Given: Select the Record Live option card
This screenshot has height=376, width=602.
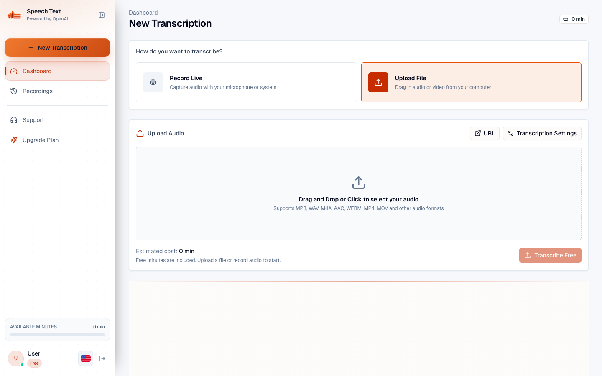Looking at the screenshot, I should coord(246,82).
